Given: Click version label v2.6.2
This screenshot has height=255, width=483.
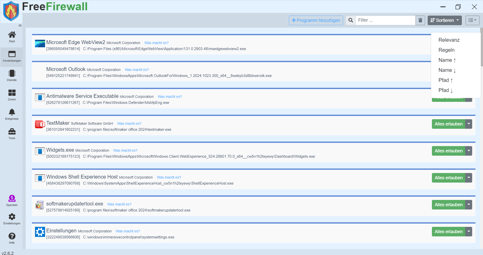Looking at the screenshot, I should [x=8, y=253].
